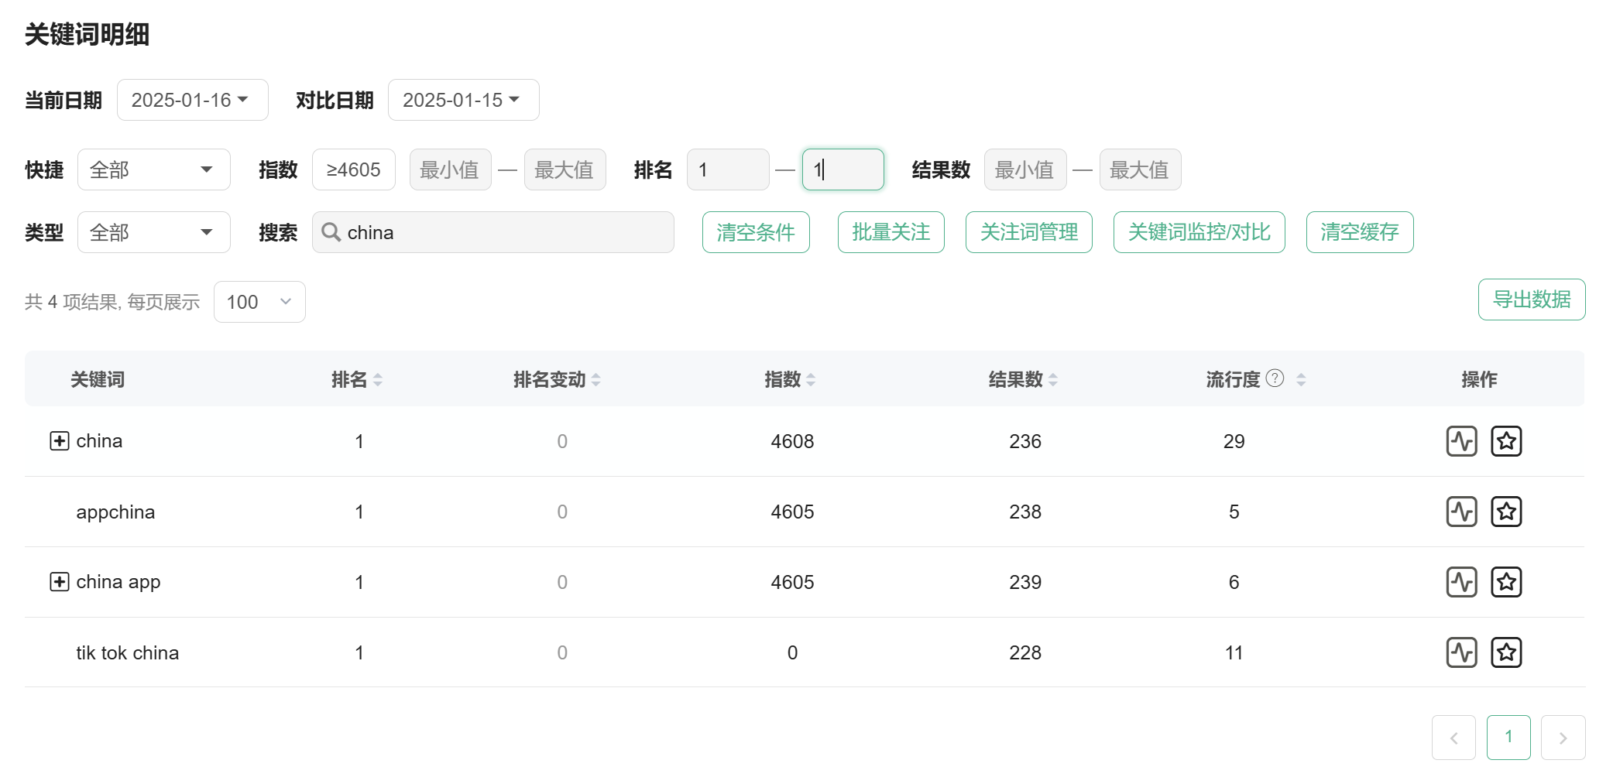Click the popularity (流行度) help question mark
1613x784 pixels.
click(1275, 378)
